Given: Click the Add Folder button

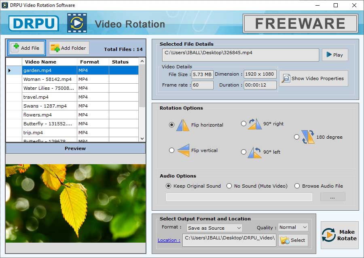Looking at the screenshot, I should pos(69,48).
